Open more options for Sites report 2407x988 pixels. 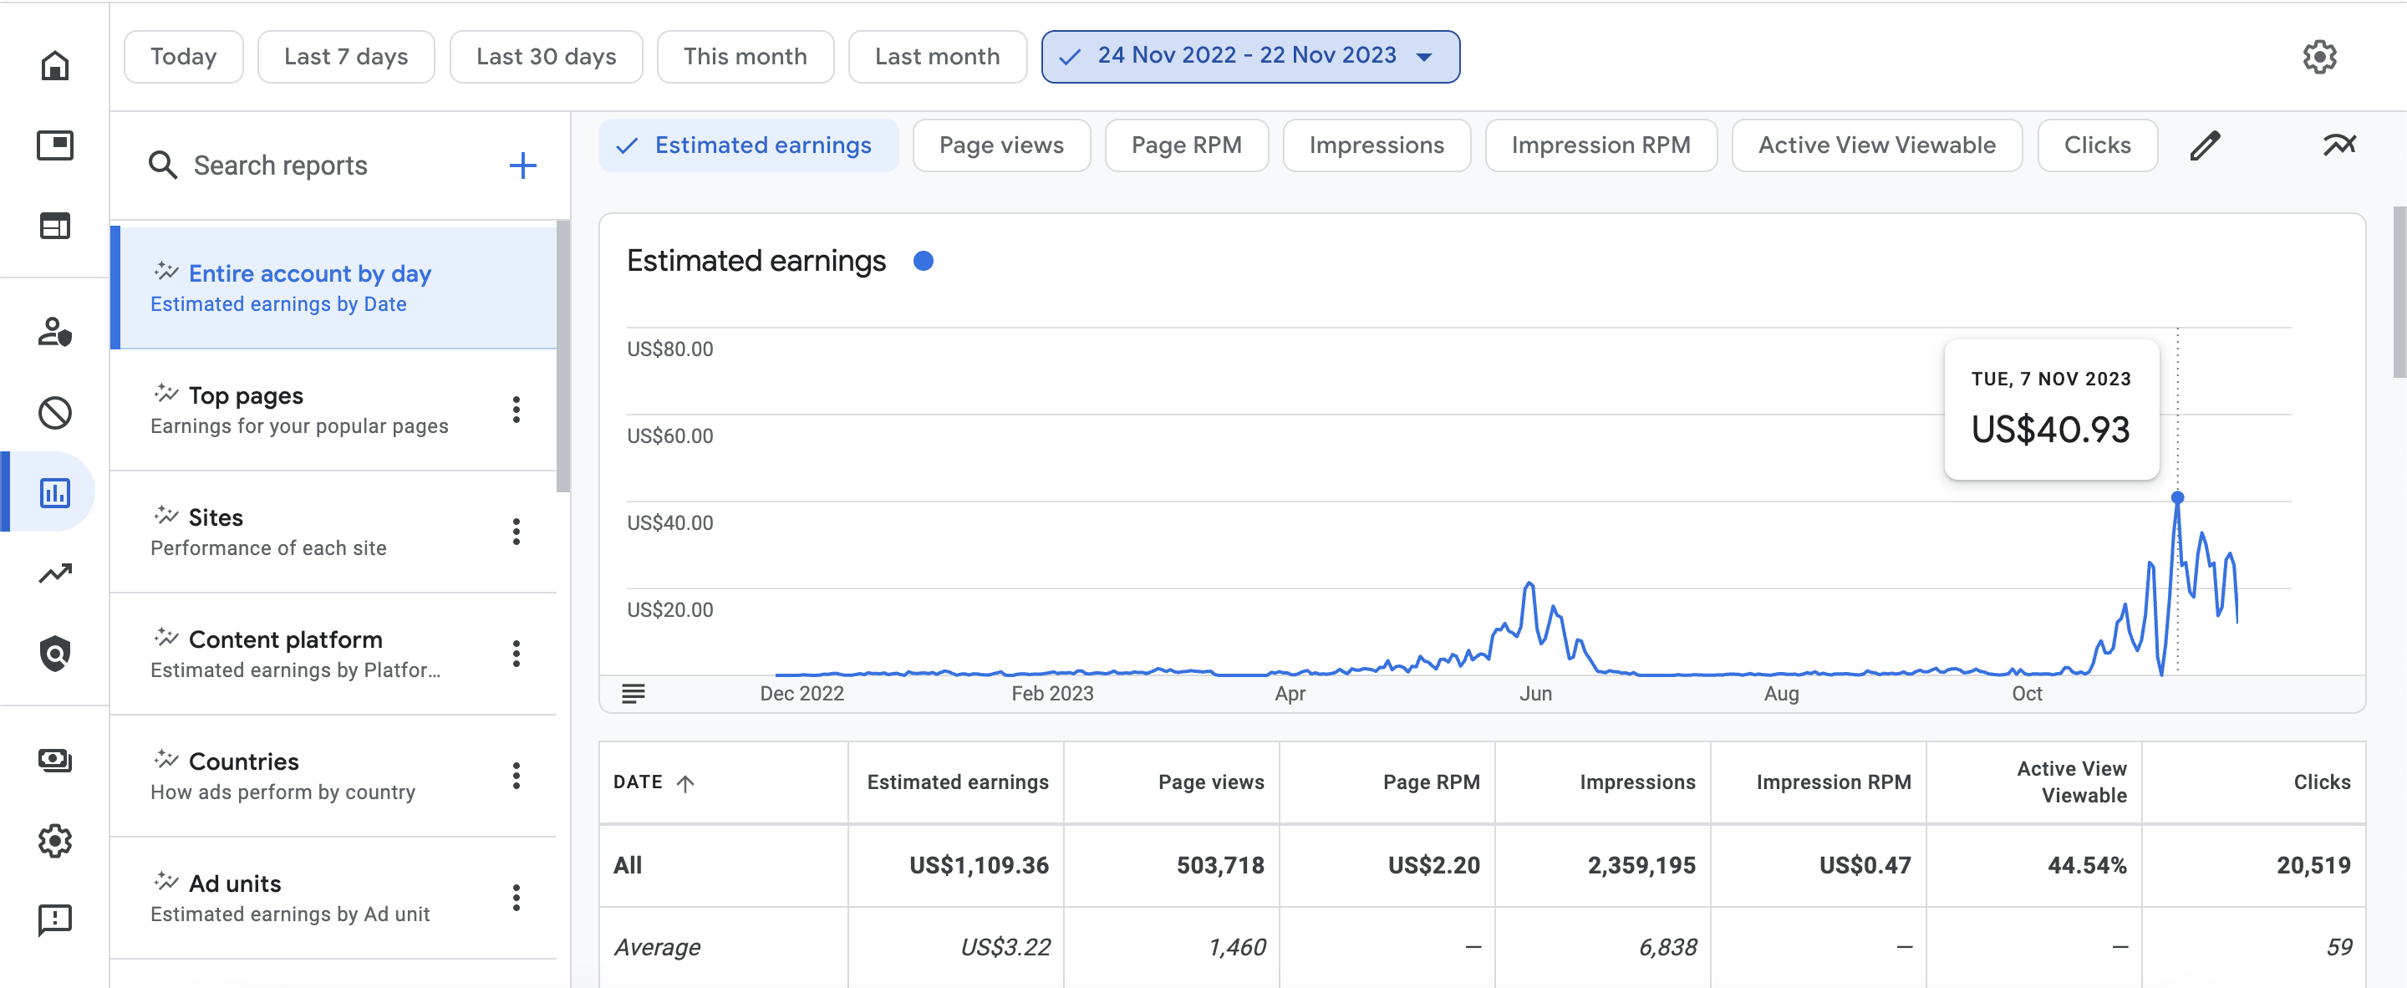coord(516,532)
